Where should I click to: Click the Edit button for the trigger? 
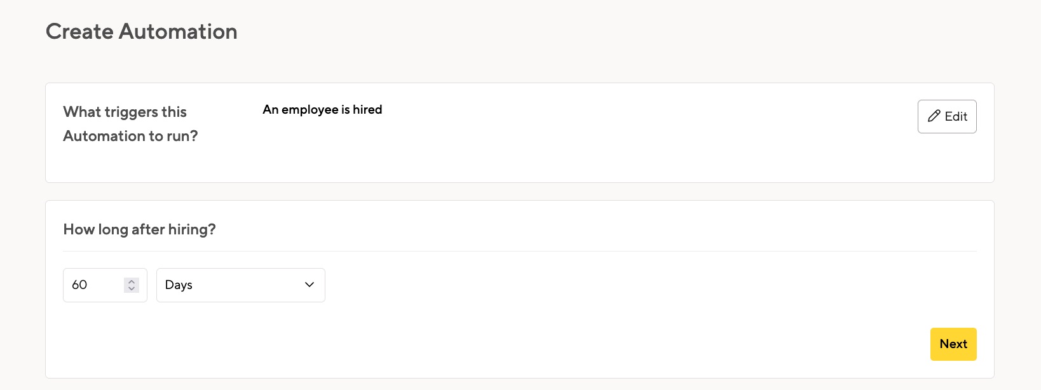pos(947,116)
